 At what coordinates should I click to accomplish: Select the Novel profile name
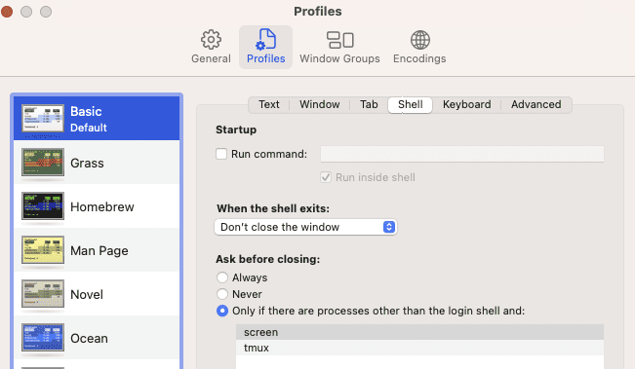tap(87, 295)
